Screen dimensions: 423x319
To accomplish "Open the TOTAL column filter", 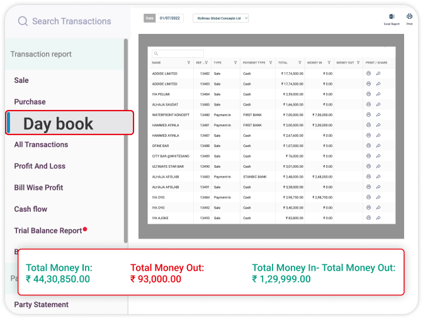I will (x=300, y=62).
